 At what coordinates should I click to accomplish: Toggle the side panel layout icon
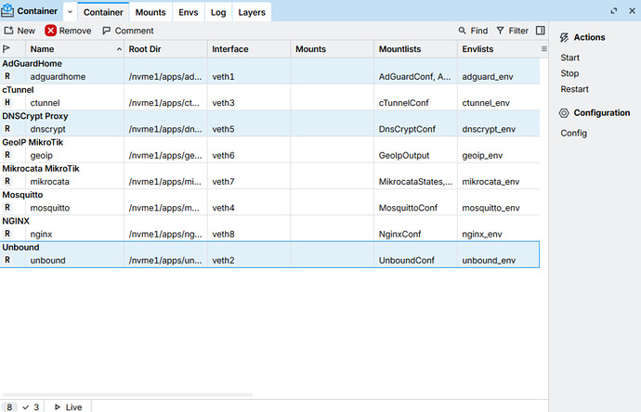pyautogui.click(x=540, y=31)
